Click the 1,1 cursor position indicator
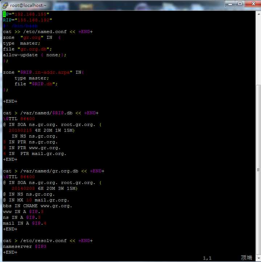The height and width of the screenshot is (262, 261). tap(207, 258)
